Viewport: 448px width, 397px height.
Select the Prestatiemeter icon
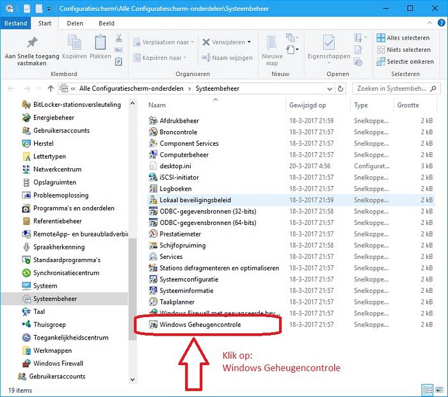tap(153, 234)
